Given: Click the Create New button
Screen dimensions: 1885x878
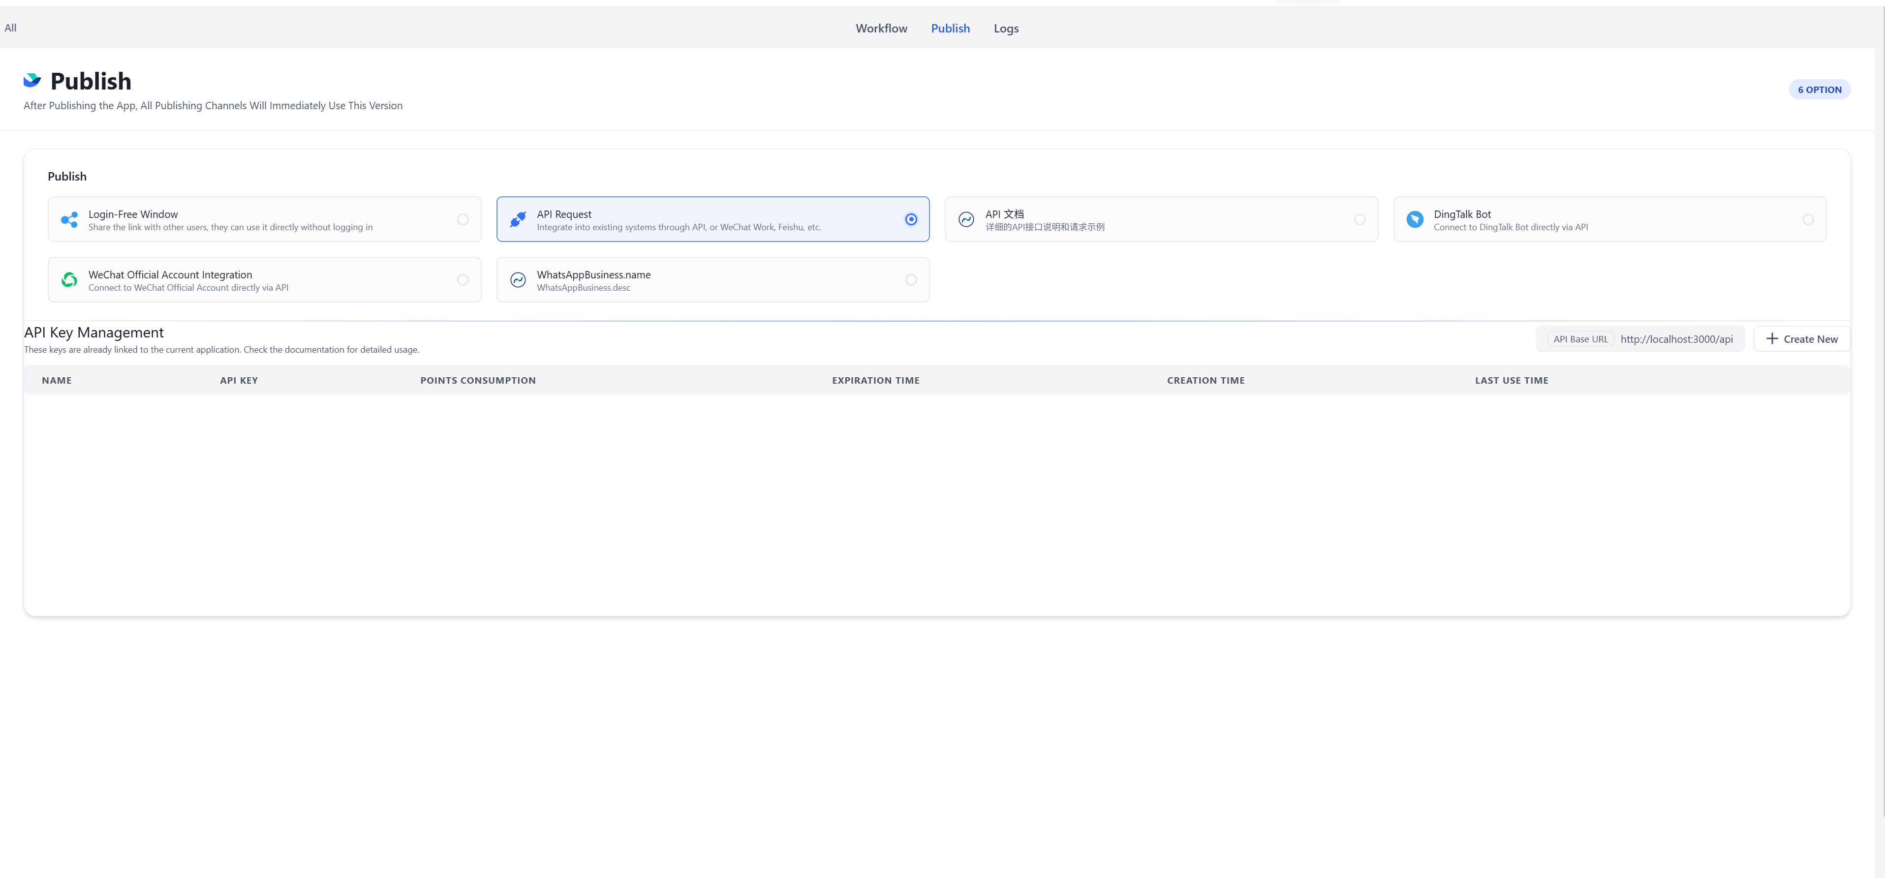Looking at the screenshot, I should pos(1801,339).
